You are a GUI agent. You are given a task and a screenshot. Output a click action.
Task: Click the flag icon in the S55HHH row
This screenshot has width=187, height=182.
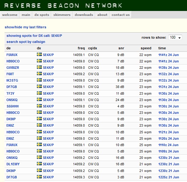[39, 106]
